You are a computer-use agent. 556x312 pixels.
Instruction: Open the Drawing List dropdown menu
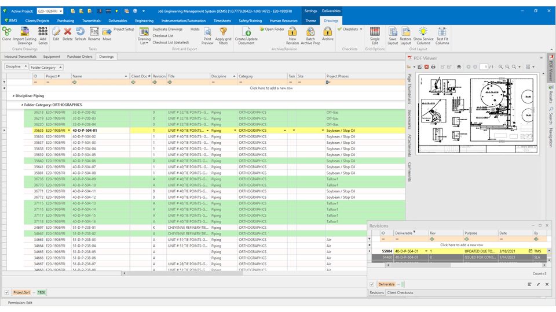144,43
